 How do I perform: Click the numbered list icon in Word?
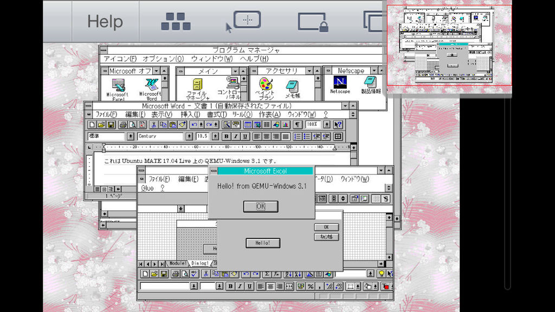(298, 136)
